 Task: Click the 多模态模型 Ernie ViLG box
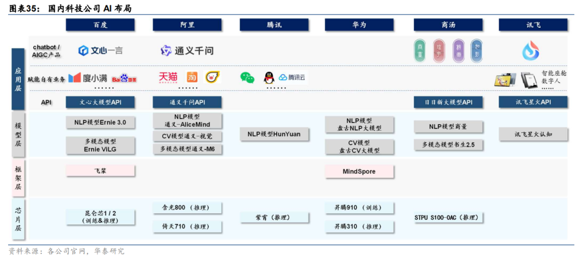(x=100, y=145)
